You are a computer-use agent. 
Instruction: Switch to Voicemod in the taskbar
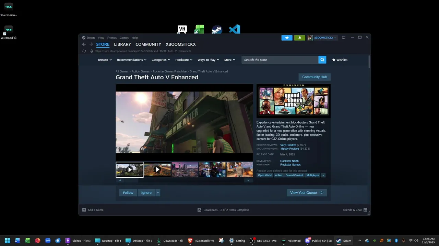coord(291,241)
